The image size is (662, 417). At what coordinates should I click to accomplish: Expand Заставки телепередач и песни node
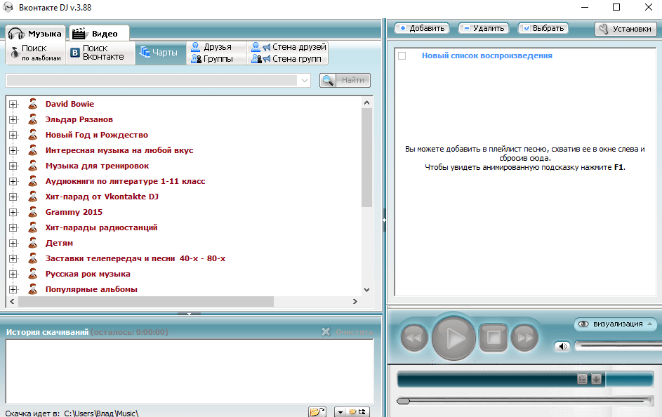click(13, 259)
